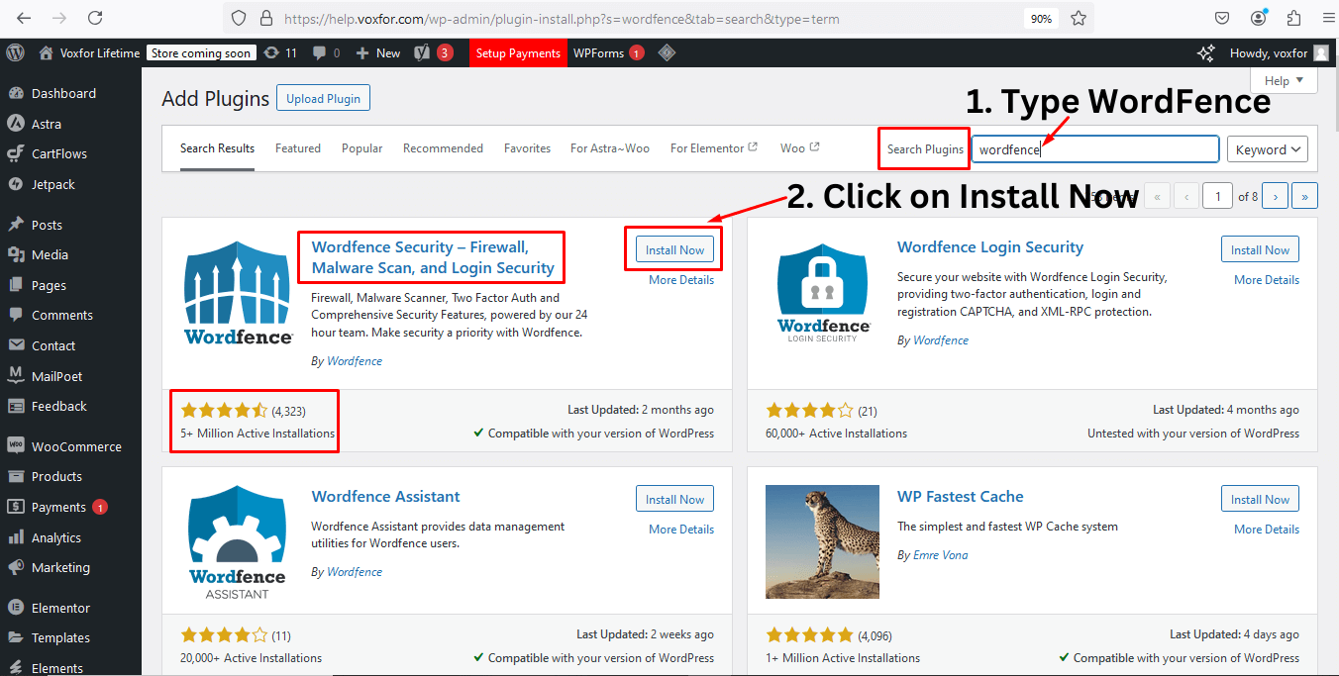
Task: Click the WordPress logo in the admin bar
Action: coord(14,52)
